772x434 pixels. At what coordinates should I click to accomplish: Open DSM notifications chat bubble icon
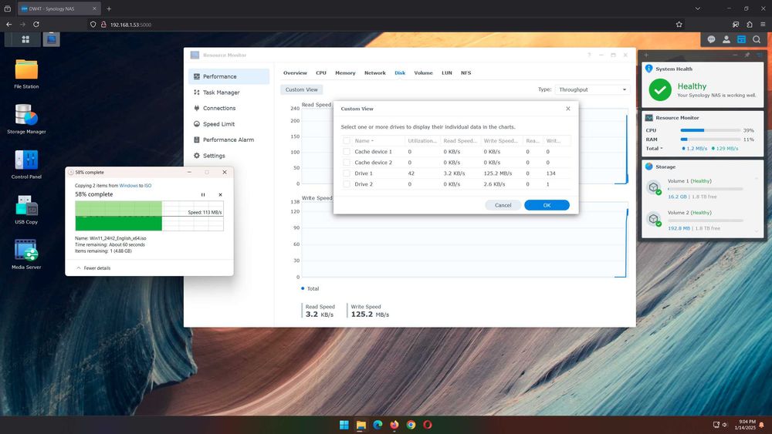click(711, 39)
